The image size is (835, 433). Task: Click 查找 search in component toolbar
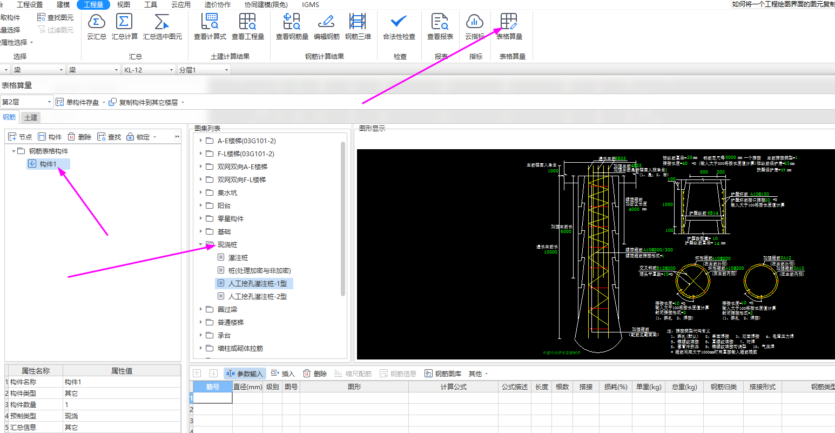click(109, 137)
